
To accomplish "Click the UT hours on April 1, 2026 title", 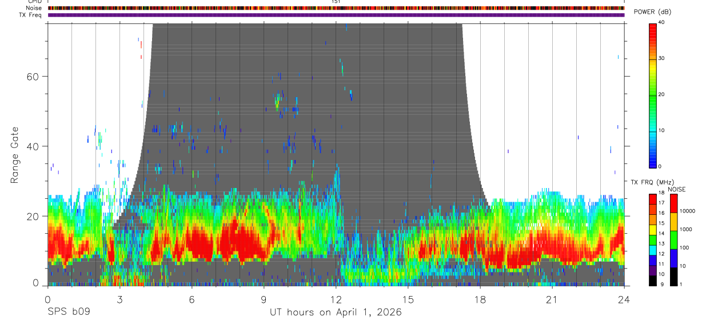I will (336, 313).
